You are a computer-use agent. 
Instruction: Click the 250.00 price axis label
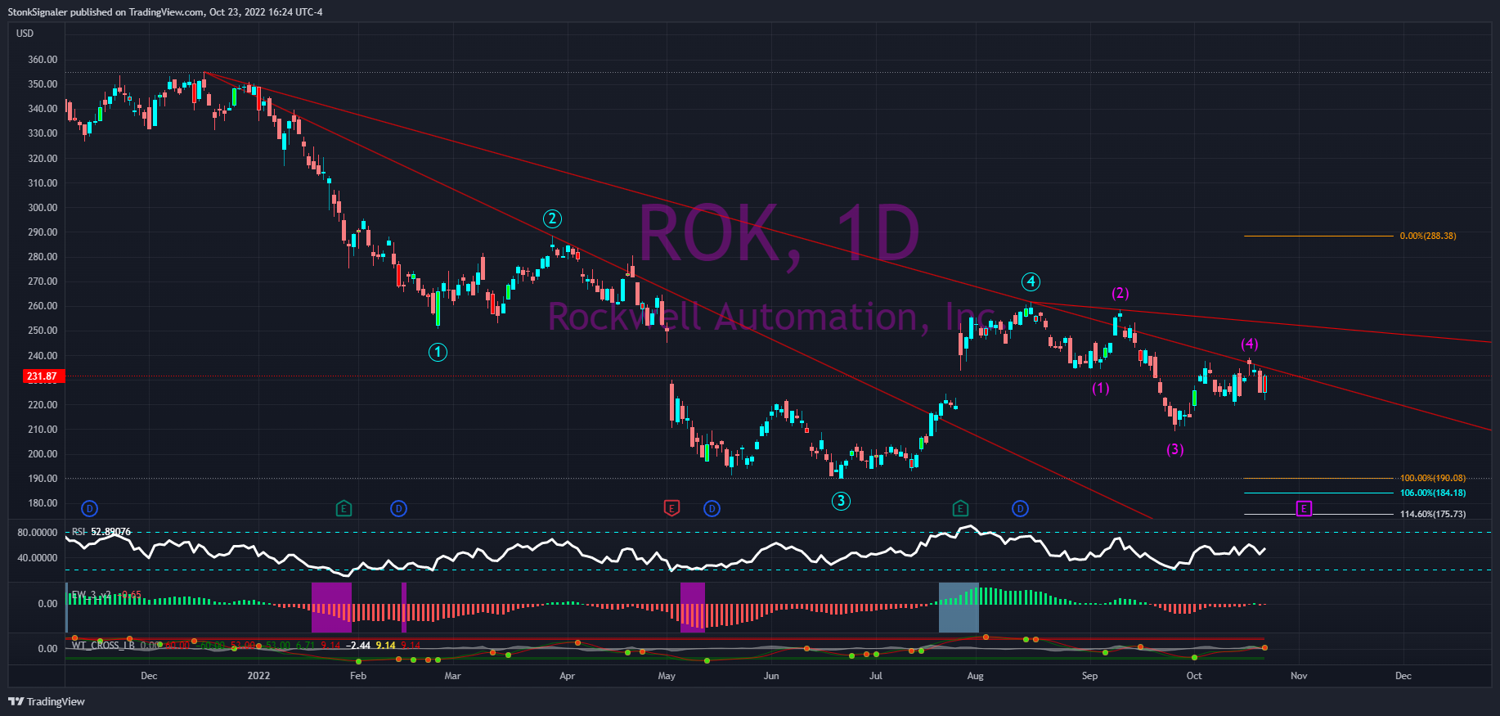point(43,331)
